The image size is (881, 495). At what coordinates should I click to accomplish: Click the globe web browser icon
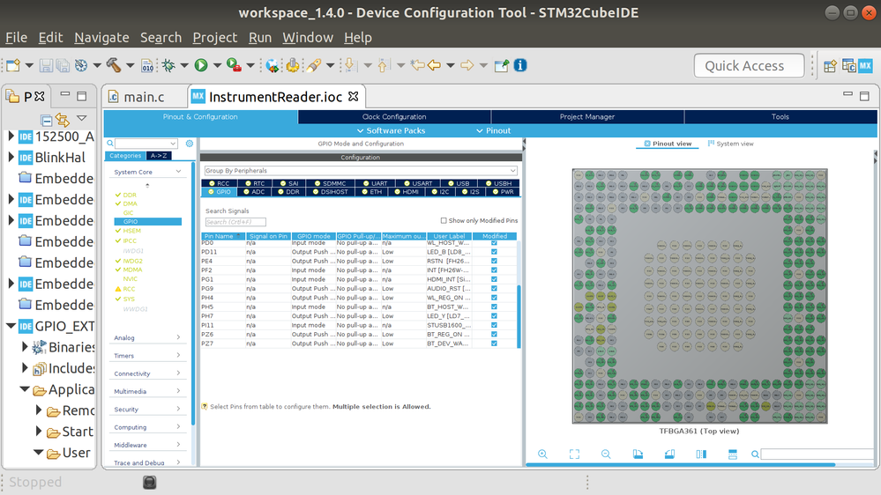273,66
